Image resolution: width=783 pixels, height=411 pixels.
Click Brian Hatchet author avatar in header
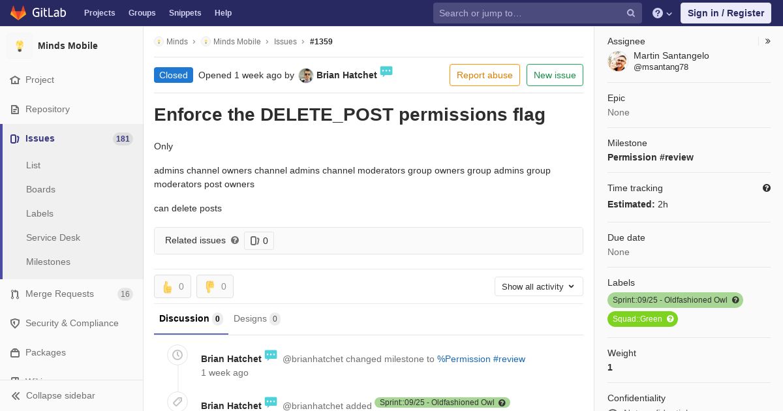[x=306, y=76]
